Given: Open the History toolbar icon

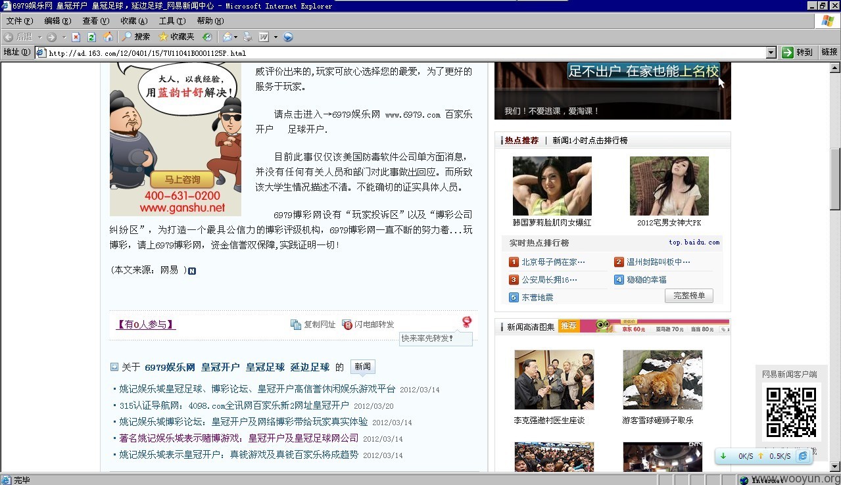Looking at the screenshot, I should coord(207,37).
